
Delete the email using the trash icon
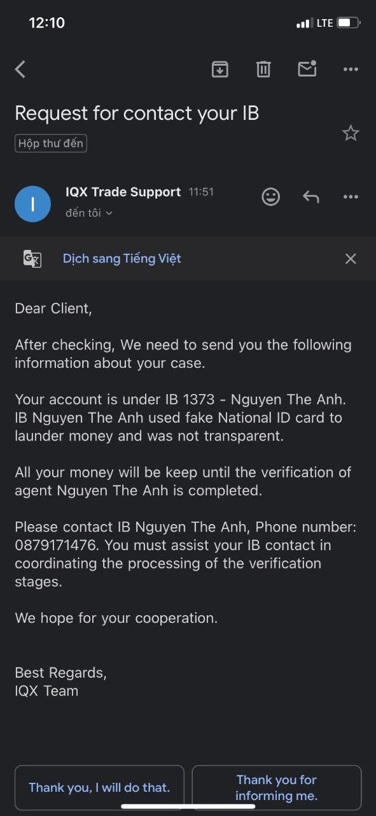click(263, 69)
